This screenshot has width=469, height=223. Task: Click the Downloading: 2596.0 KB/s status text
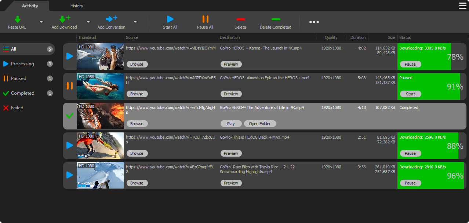pyautogui.click(x=422, y=137)
